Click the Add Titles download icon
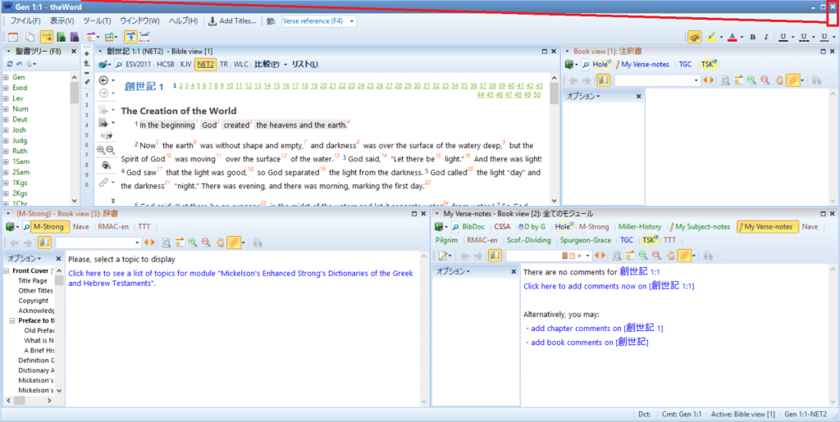 (212, 20)
